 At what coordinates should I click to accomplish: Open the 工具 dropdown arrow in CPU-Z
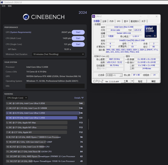(x=132, y=81)
